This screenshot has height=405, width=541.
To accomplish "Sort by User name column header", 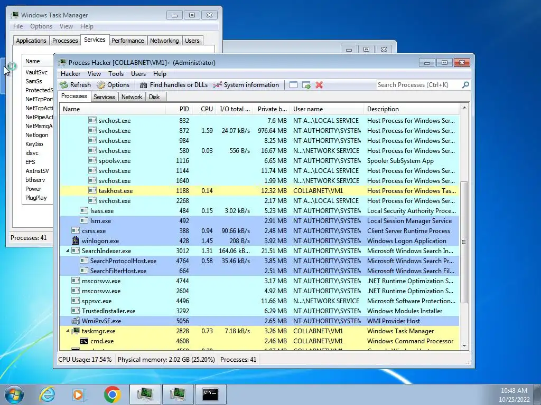I will [327, 109].
